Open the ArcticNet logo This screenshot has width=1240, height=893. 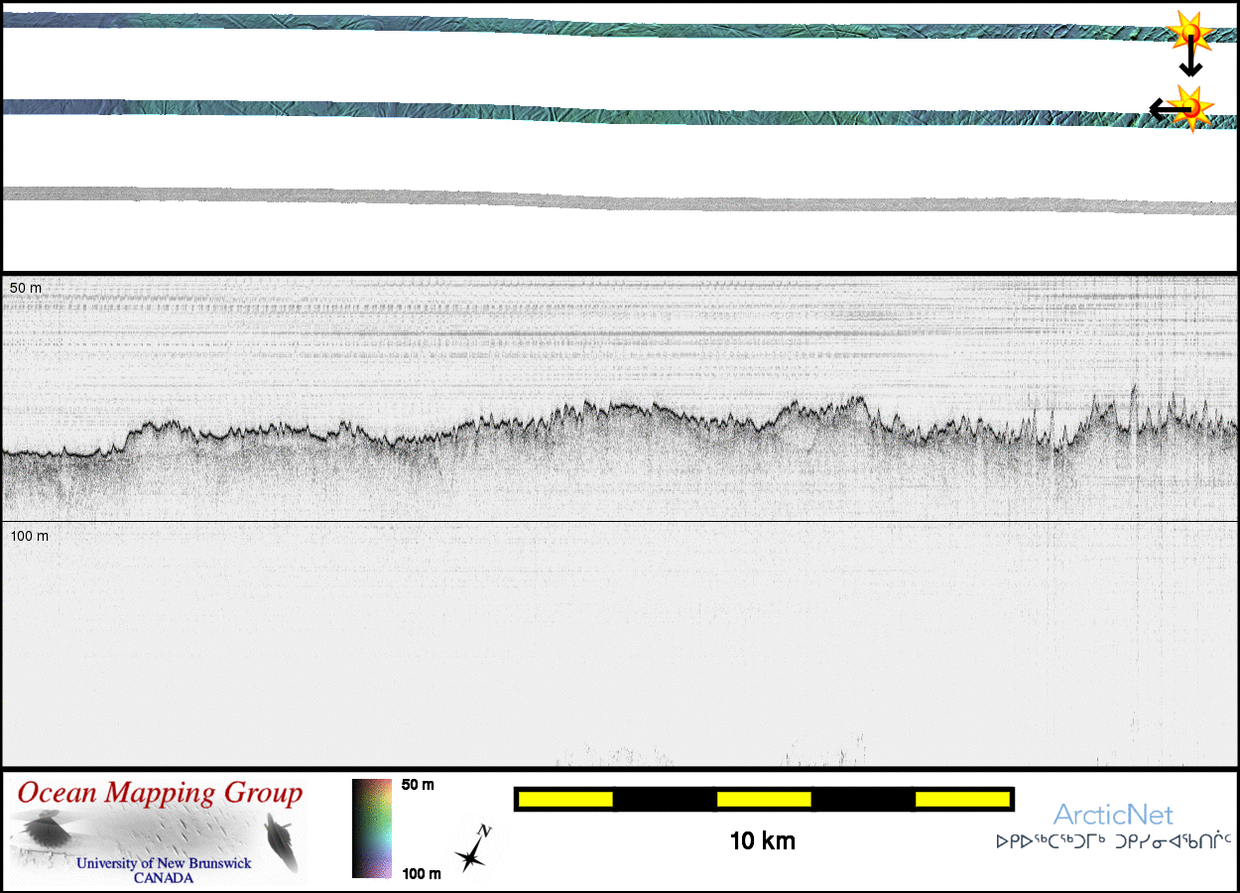[x=1113, y=816]
